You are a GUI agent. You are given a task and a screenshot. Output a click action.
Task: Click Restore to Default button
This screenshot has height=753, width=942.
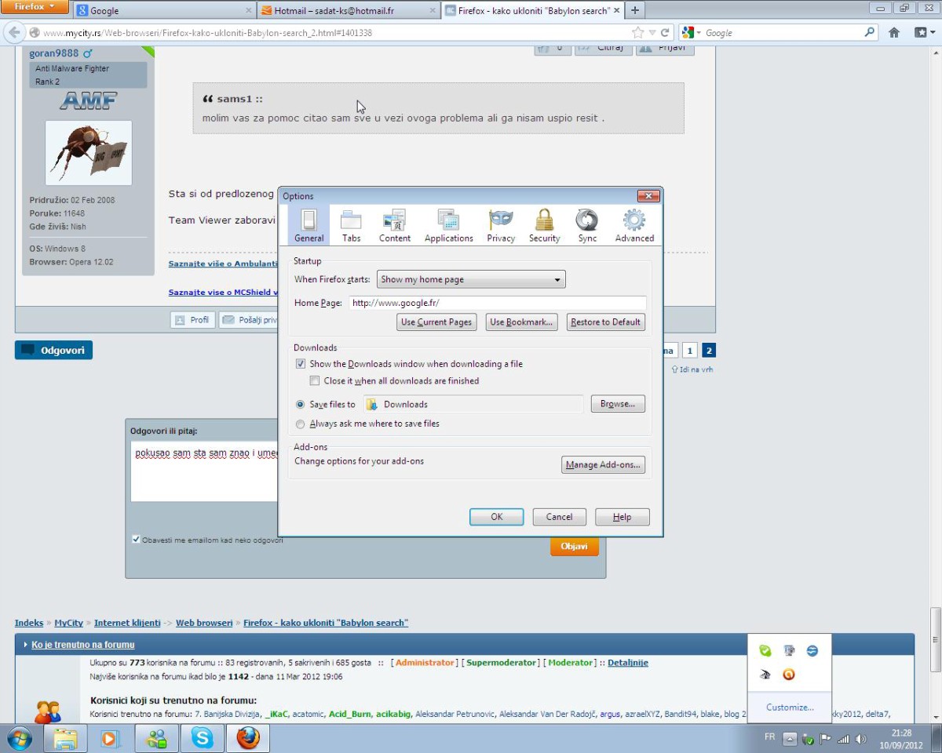point(605,322)
